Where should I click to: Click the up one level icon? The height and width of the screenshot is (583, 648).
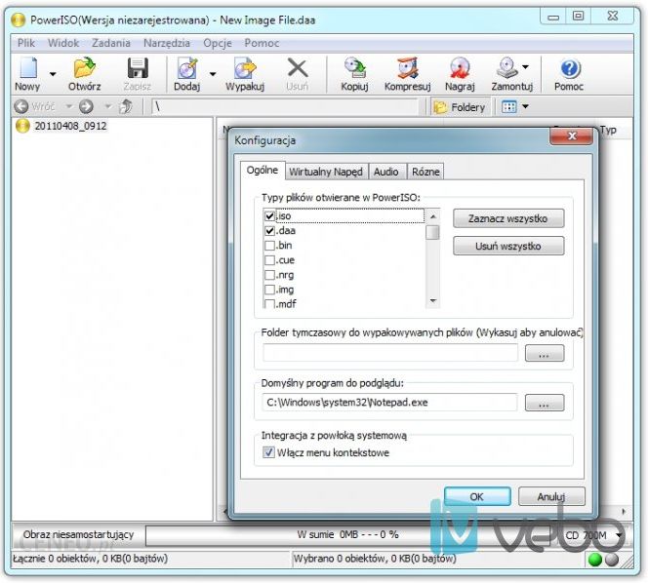click(x=126, y=106)
